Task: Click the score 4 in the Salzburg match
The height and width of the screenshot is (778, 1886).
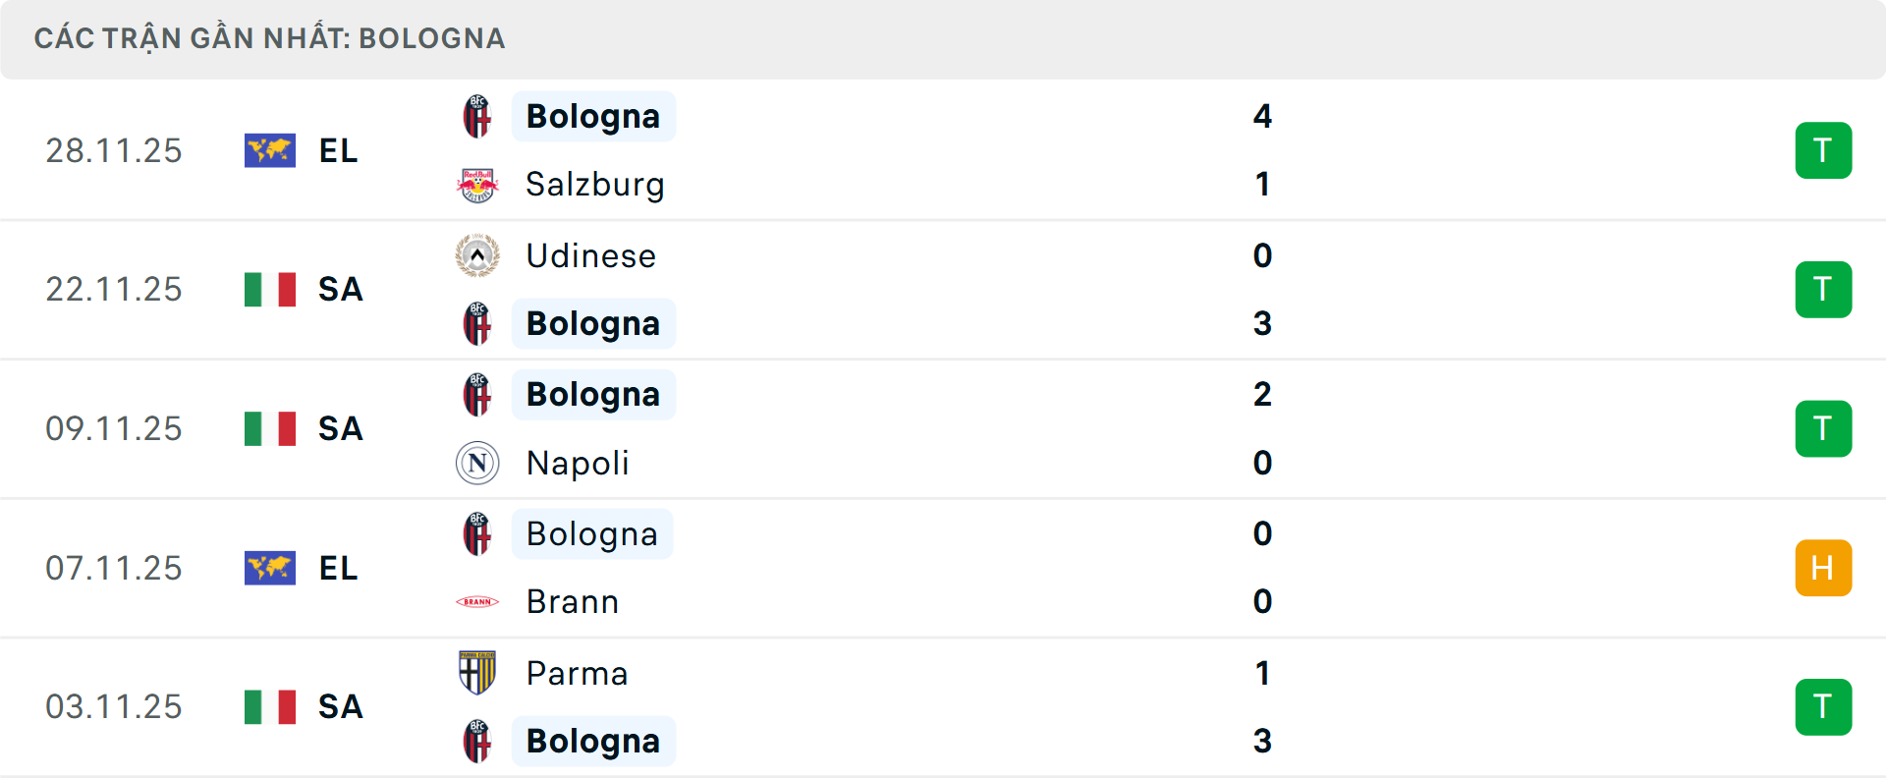Action: 1265,115
